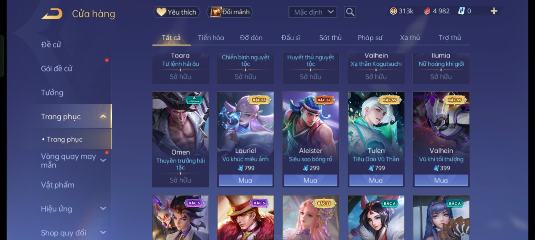The height and width of the screenshot is (240, 535).
Task: Open Yêu thích heart favorites
Action: click(176, 12)
